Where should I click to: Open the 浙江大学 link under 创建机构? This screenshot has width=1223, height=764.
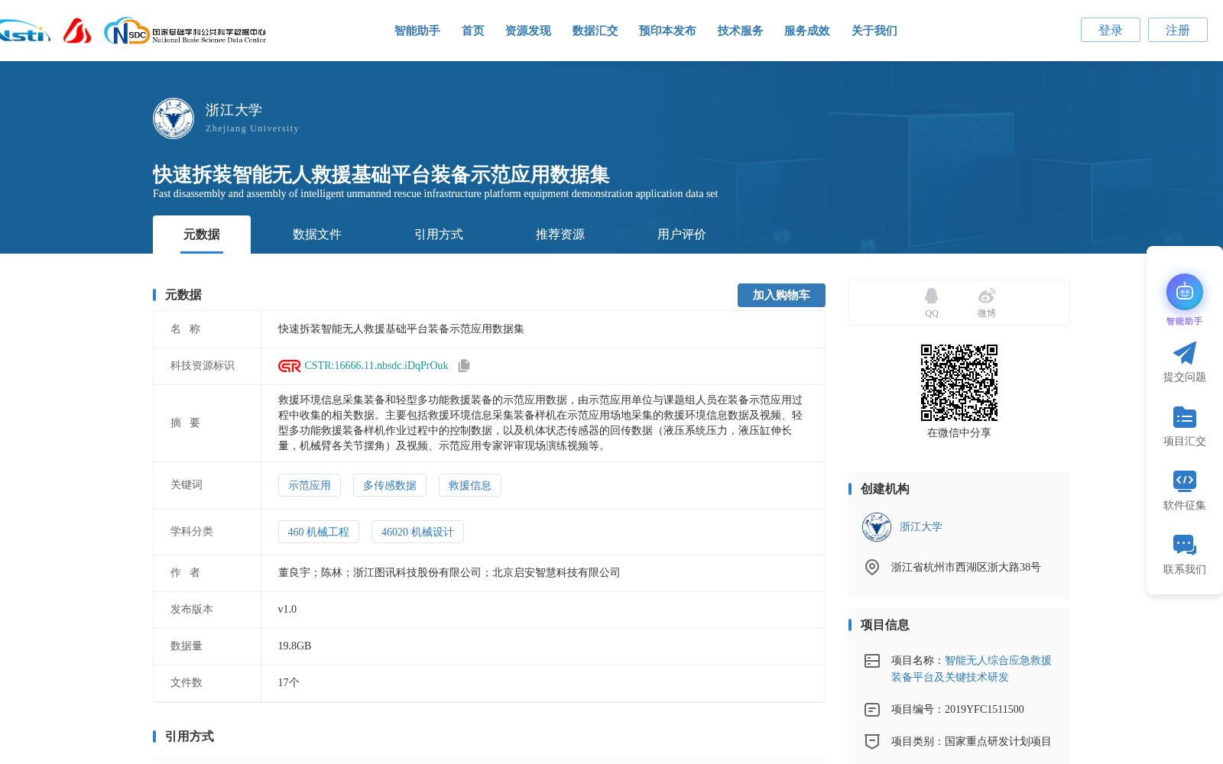pos(921,527)
